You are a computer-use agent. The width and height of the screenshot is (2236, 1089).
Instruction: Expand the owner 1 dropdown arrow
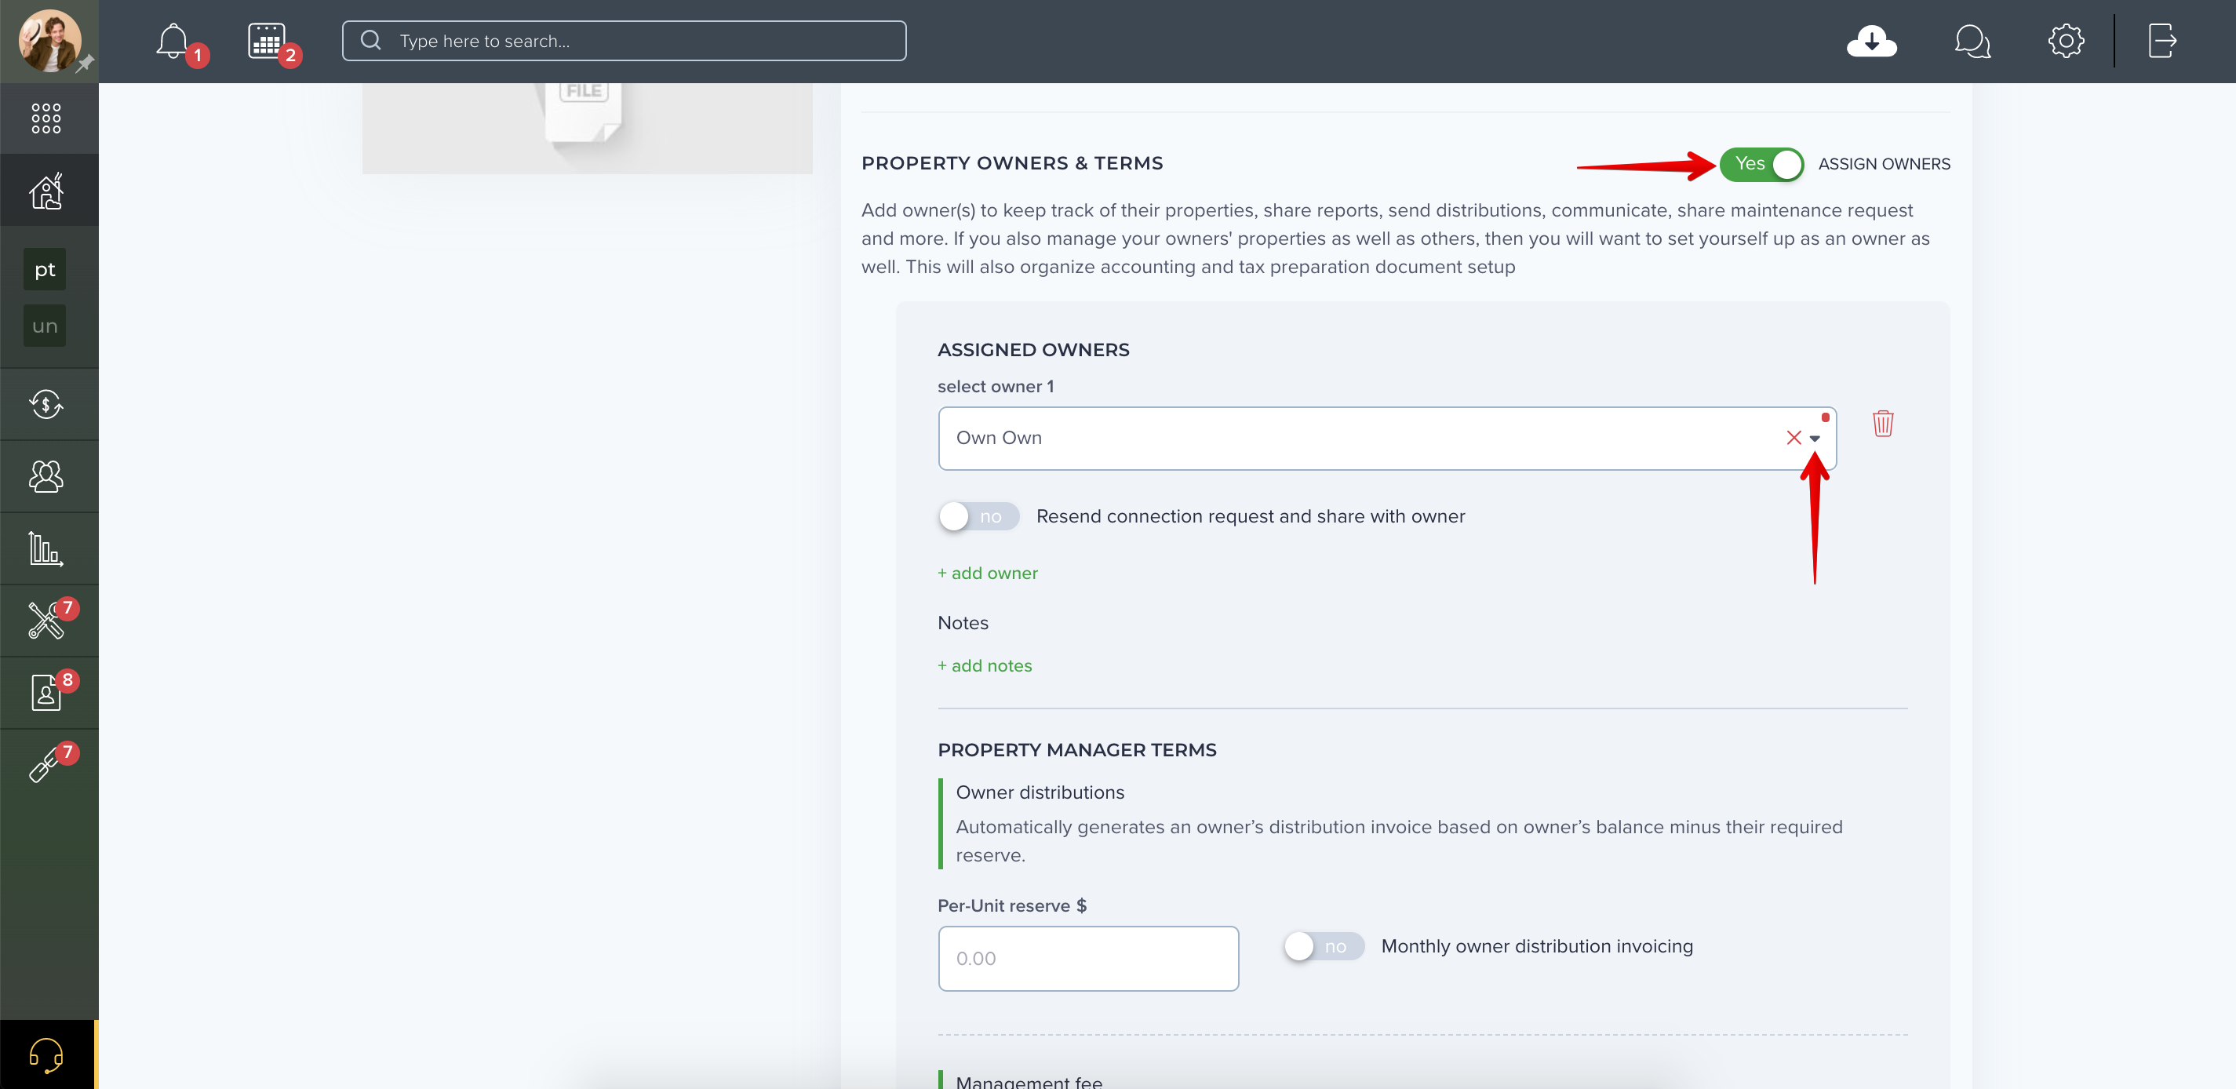tap(1814, 439)
